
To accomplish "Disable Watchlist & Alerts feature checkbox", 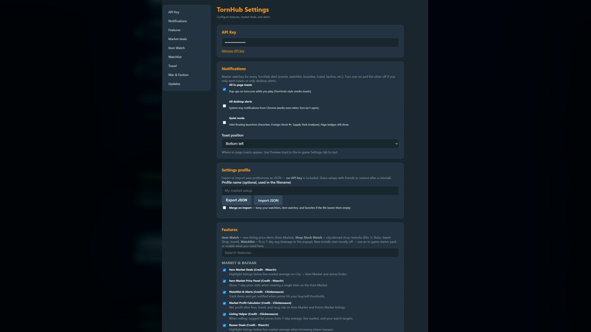I will tap(224, 292).
